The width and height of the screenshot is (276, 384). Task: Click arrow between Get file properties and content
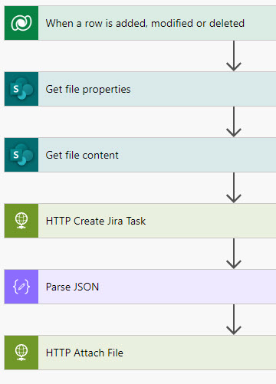pos(234,122)
